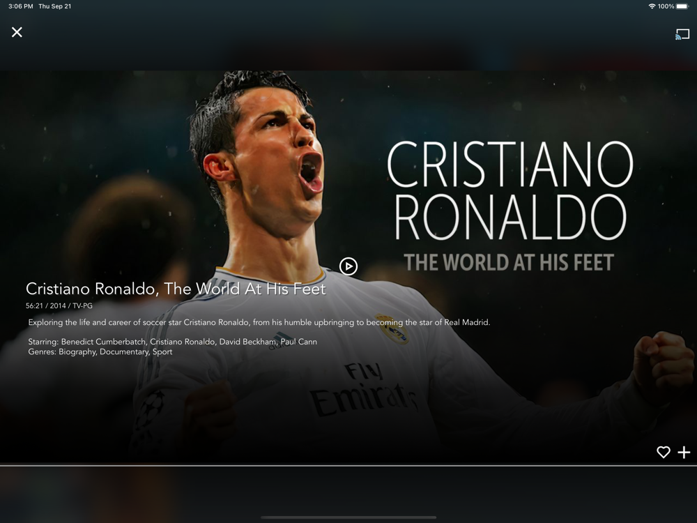Tap the Chromecast cast icon

[682, 34]
